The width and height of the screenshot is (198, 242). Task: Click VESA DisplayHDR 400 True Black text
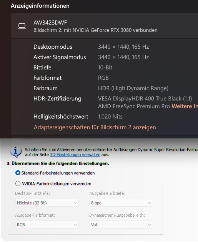pyautogui.click(x=145, y=99)
